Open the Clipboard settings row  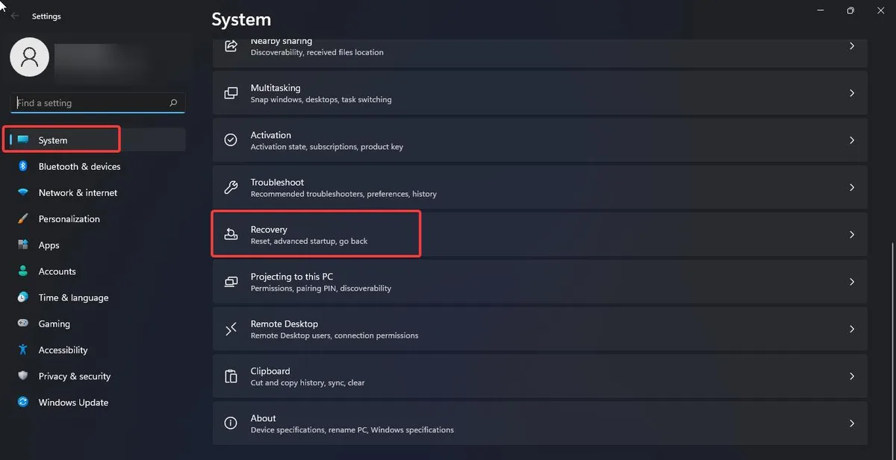click(540, 376)
